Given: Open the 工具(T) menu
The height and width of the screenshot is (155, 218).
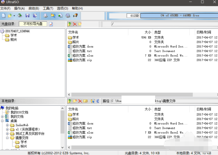Looking at the screenshot, I should coord(48,9).
